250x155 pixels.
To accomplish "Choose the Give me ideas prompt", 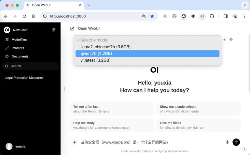I will coord(199,125).
